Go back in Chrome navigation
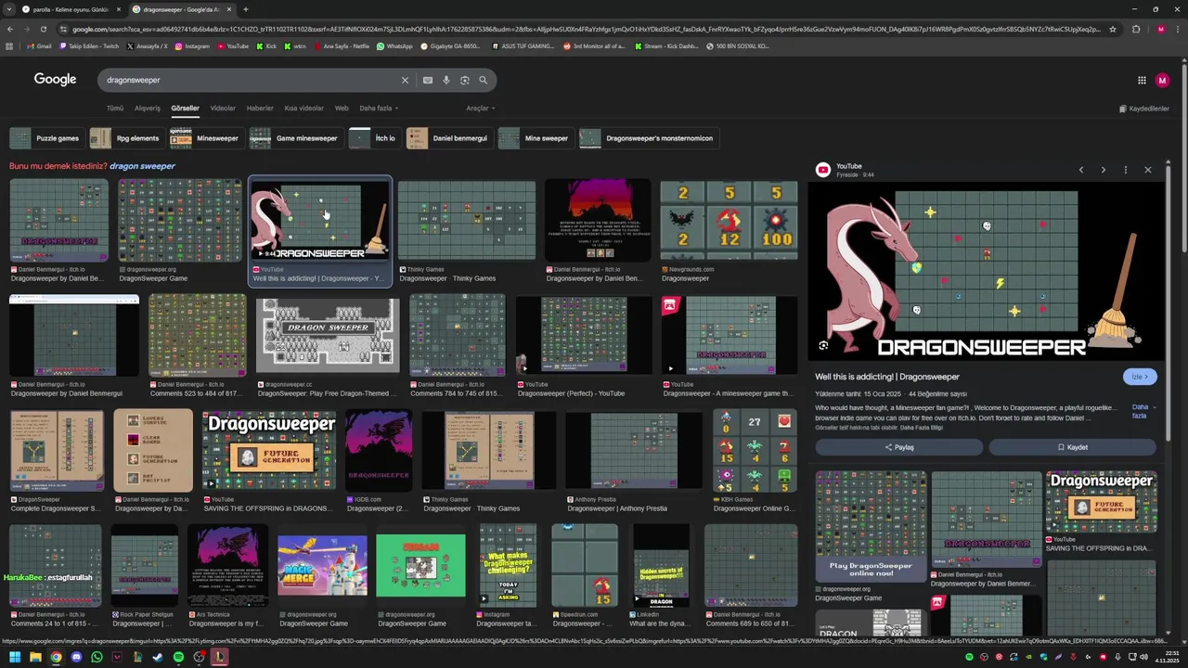Image resolution: width=1188 pixels, height=668 pixels. pyautogui.click(x=10, y=29)
